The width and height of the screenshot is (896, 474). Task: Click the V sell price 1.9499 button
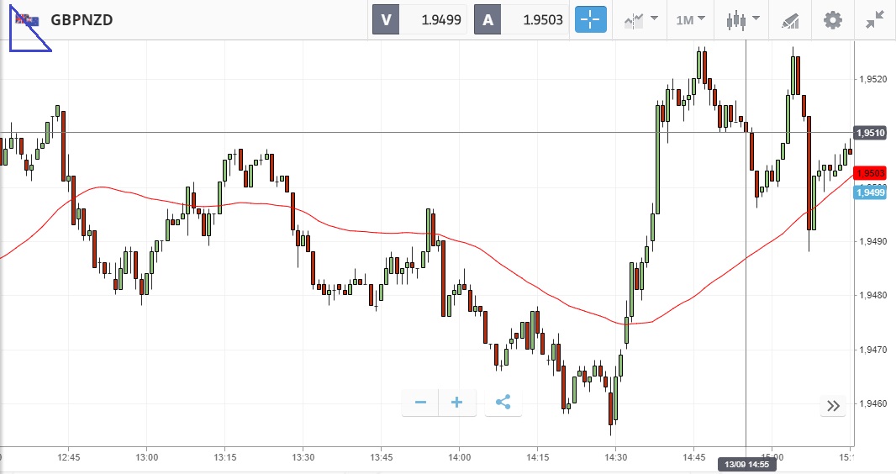point(419,19)
